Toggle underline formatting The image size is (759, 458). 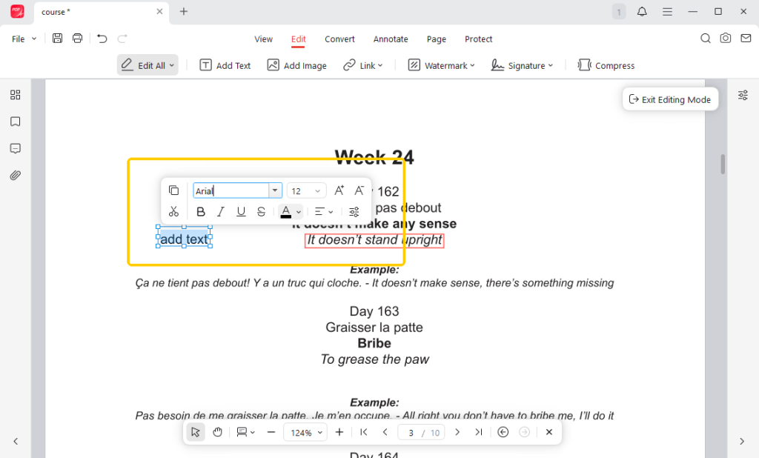241,211
